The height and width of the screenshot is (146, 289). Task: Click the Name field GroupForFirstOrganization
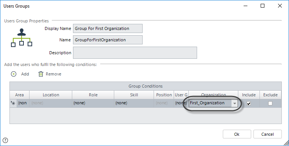tap(108, 40)
